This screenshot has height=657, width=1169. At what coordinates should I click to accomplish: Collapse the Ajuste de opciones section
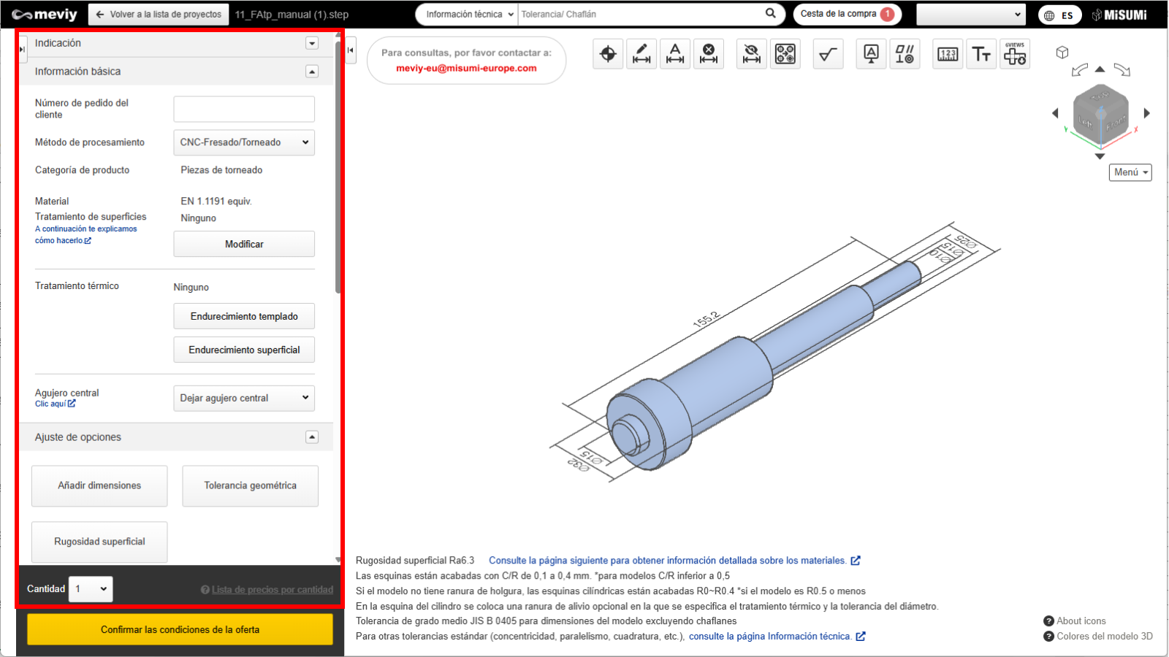(312, 437)
